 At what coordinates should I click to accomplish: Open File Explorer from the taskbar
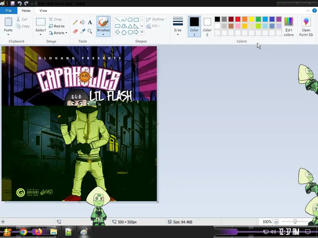tap(53, 232)
